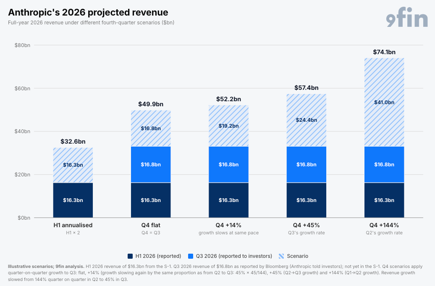The height and width of the screenshot is (286, 435).
Task: Click the $0bn y-axis tick label
Action: pos(24,218)
